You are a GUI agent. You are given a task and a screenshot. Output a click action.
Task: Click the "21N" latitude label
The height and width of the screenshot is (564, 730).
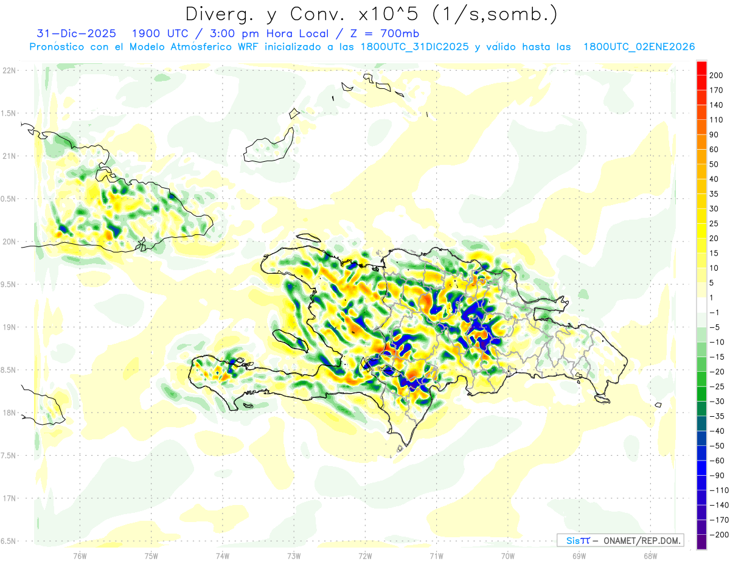(9, 156)
